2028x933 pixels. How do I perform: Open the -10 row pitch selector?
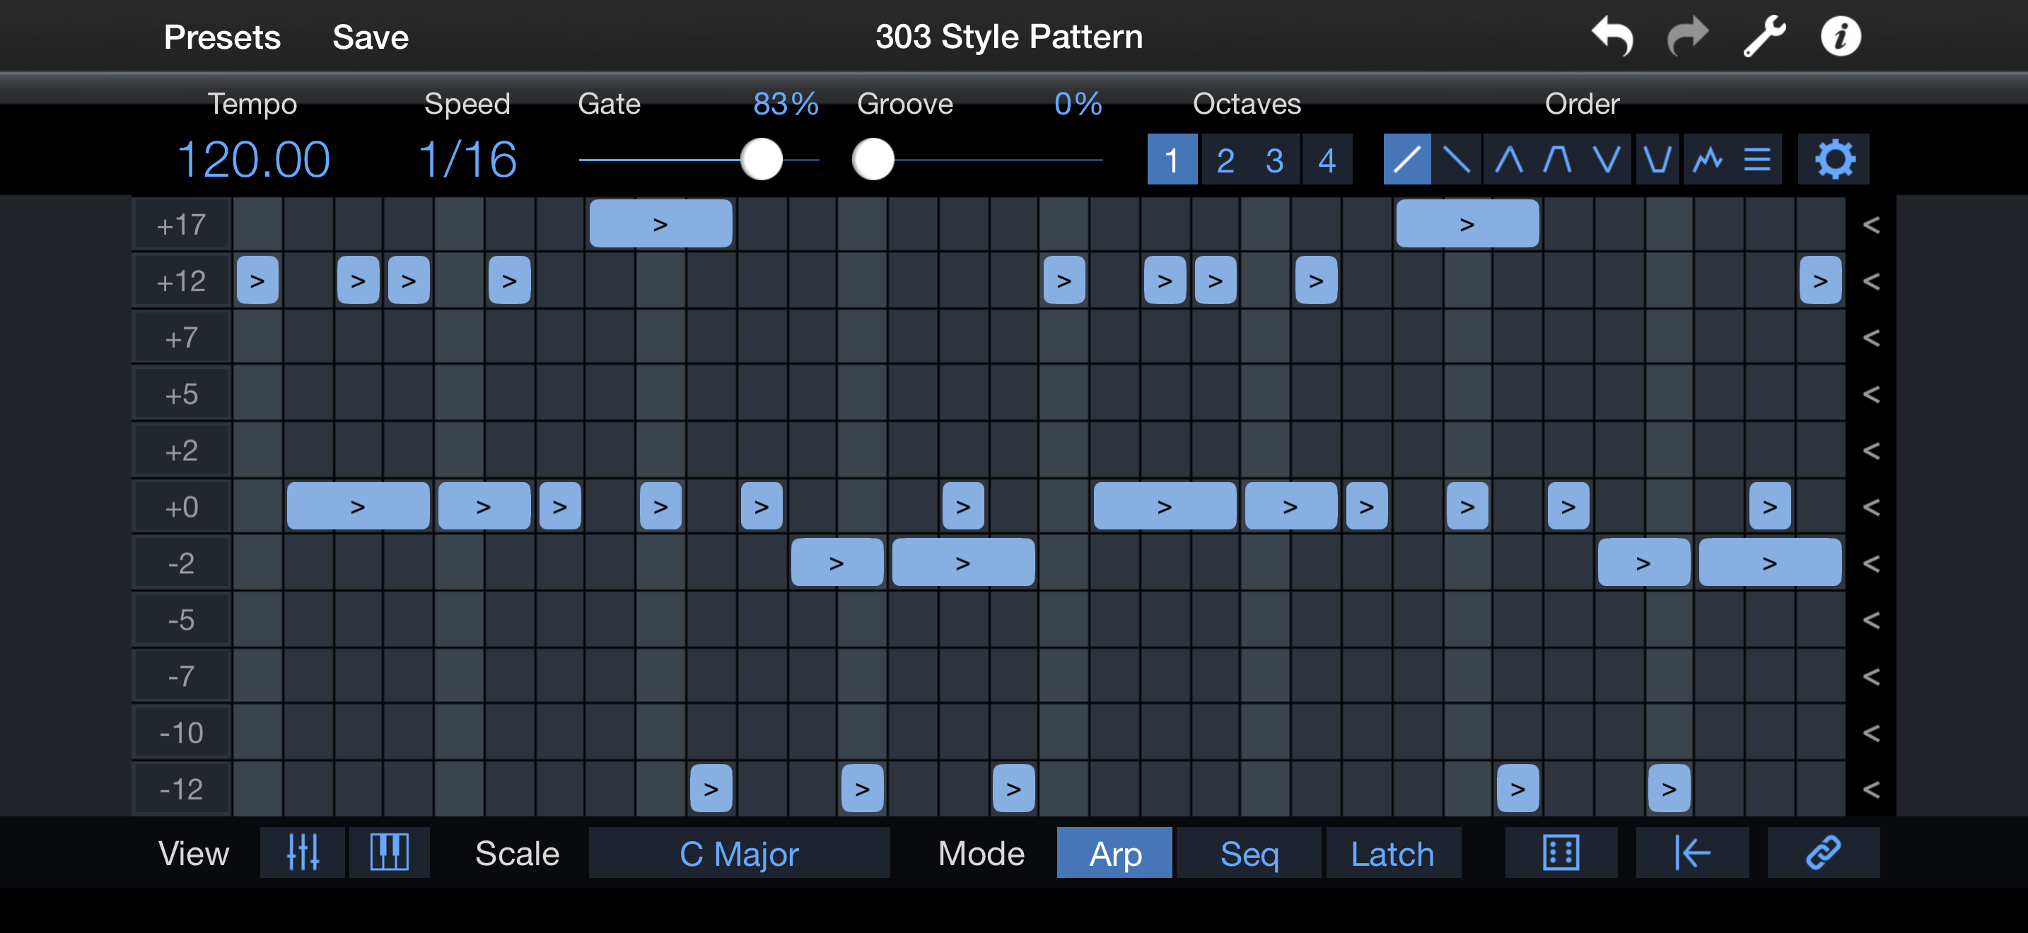click(182, 733)
